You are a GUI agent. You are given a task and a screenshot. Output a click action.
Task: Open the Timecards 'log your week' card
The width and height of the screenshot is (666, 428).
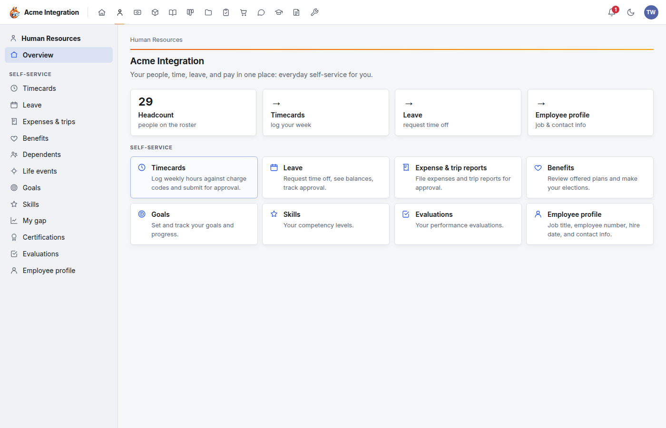326,112
